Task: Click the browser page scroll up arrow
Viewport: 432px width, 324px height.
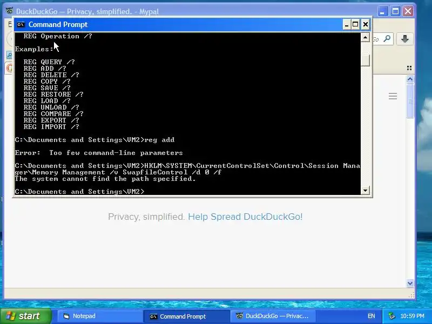Action: click(x=410, y=79)
